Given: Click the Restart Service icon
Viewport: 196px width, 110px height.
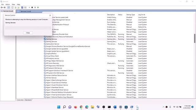Looking at the screenshot, I should point(38,7).
